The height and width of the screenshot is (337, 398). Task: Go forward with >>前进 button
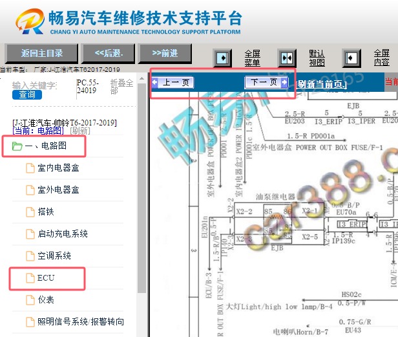click(x=165, y=53)
